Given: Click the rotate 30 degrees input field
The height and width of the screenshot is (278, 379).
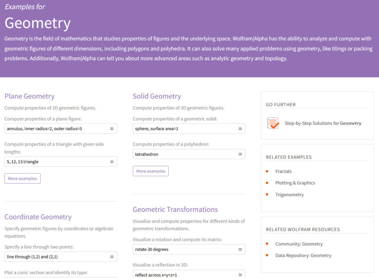Looking at the screenshot, I should pos(189,249).
